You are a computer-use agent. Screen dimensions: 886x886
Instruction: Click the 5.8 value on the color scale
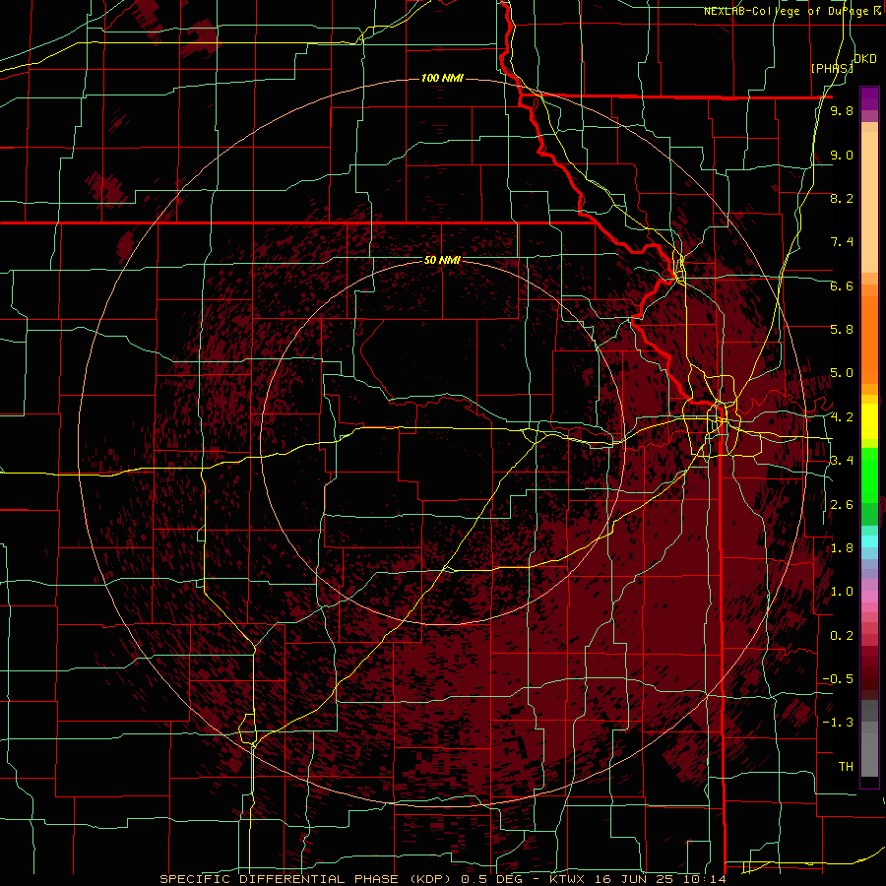[x=842, y=330]
